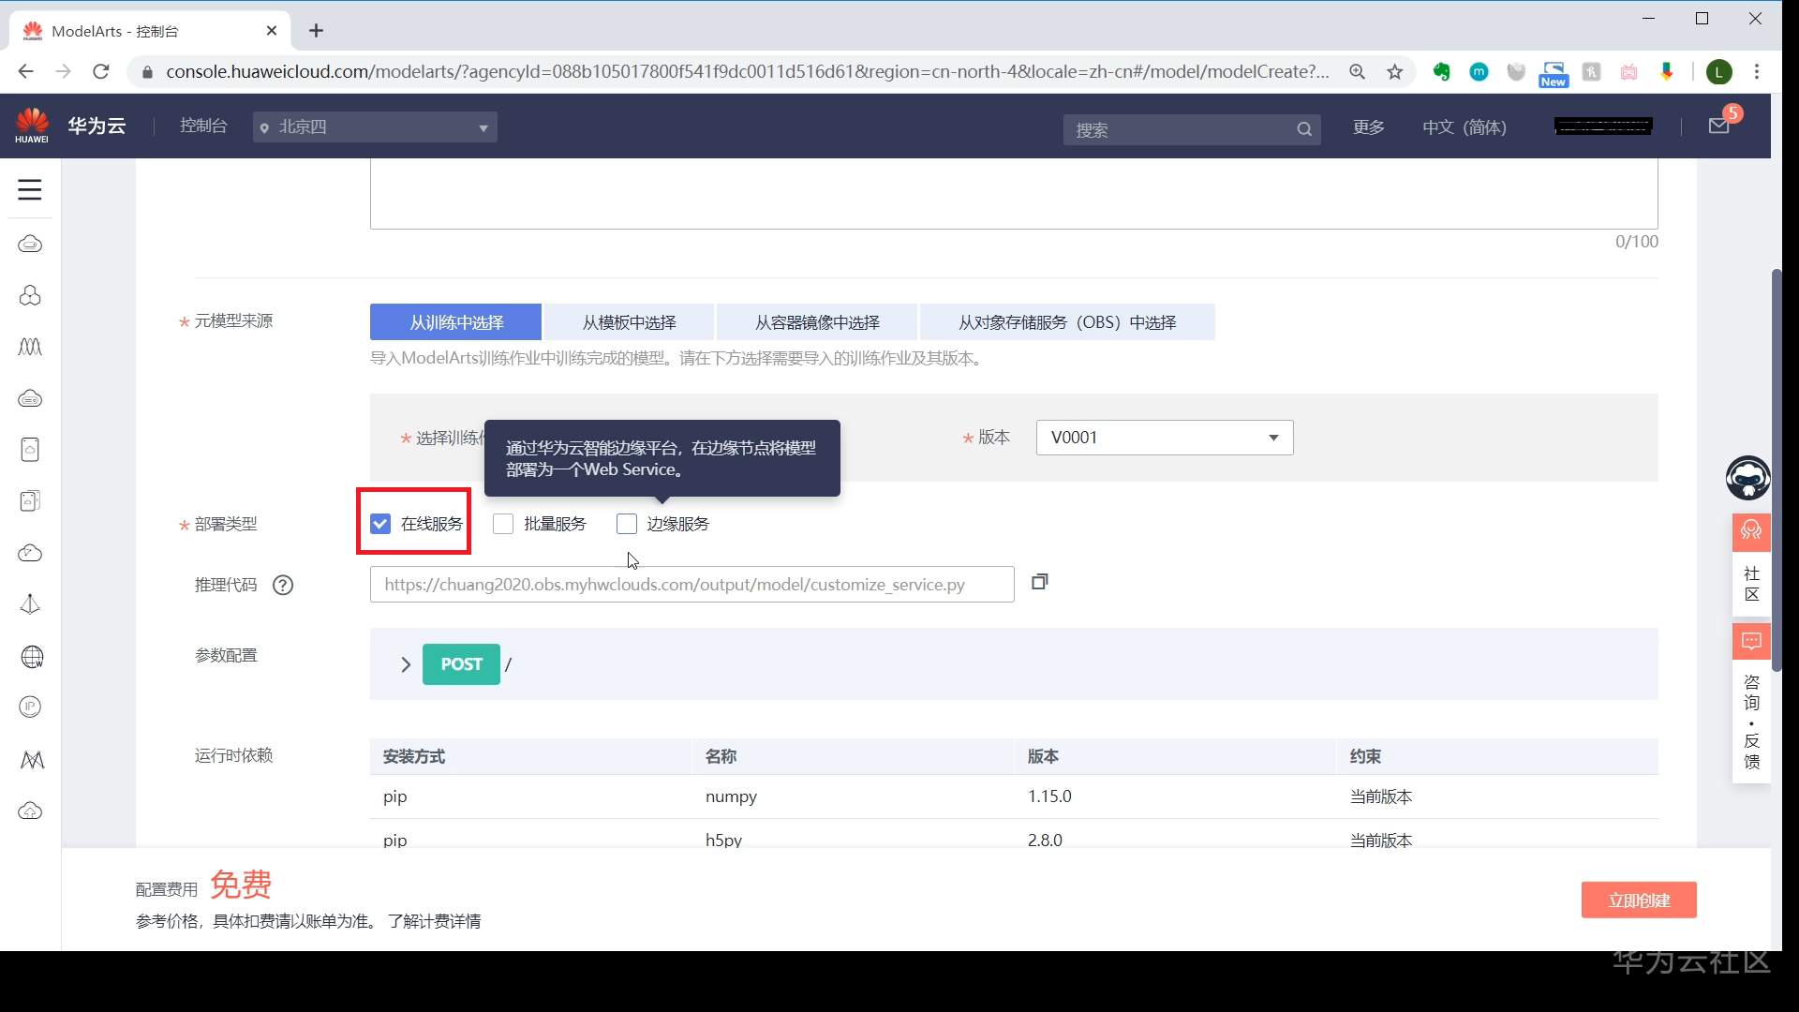Open the 了解计费详情 link
The height and width of the screenshot is (1012, 1799).
tap(434, 921)
